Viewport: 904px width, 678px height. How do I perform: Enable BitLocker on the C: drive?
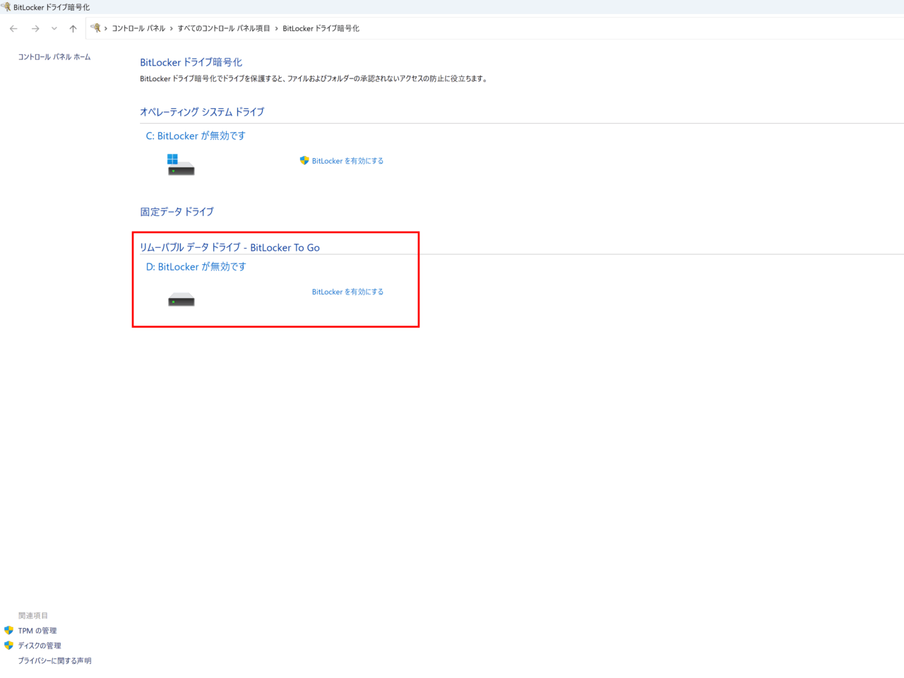pyautogui.click(x=347, y=161)
